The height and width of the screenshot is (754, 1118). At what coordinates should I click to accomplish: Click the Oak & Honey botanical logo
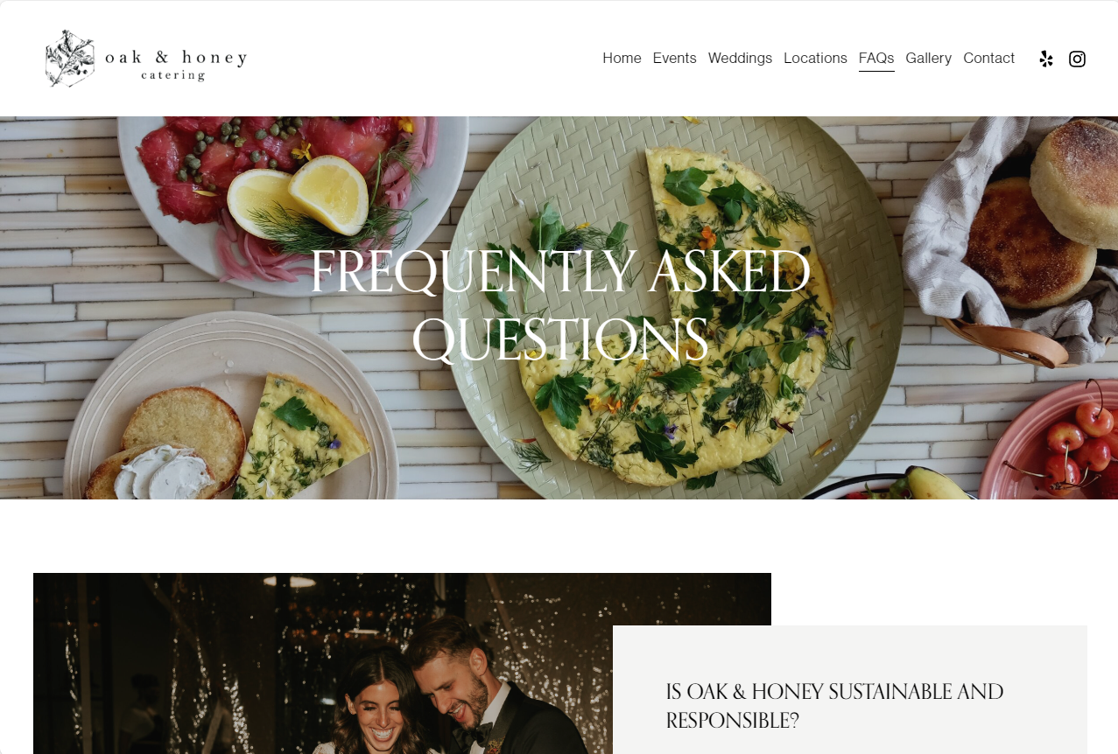pyautogui.click(x=70, y=59)
